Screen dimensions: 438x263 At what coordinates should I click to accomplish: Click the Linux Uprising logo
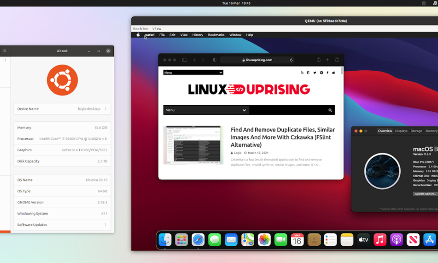pyautogui.click(x=249, y=89)
